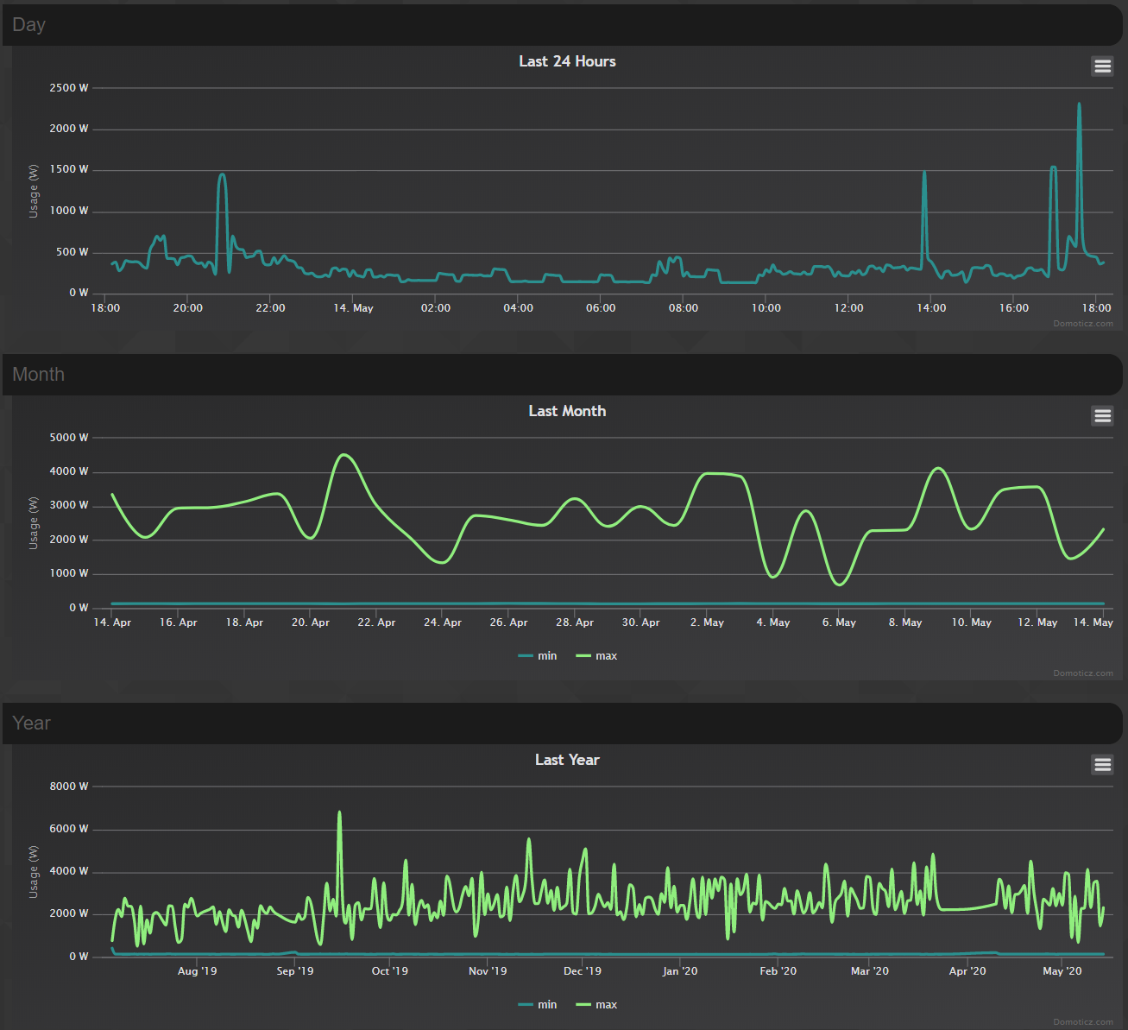1128x1030 pixels.
Task: Toggle the min series in Last Month legend
Action: point(538,656)
